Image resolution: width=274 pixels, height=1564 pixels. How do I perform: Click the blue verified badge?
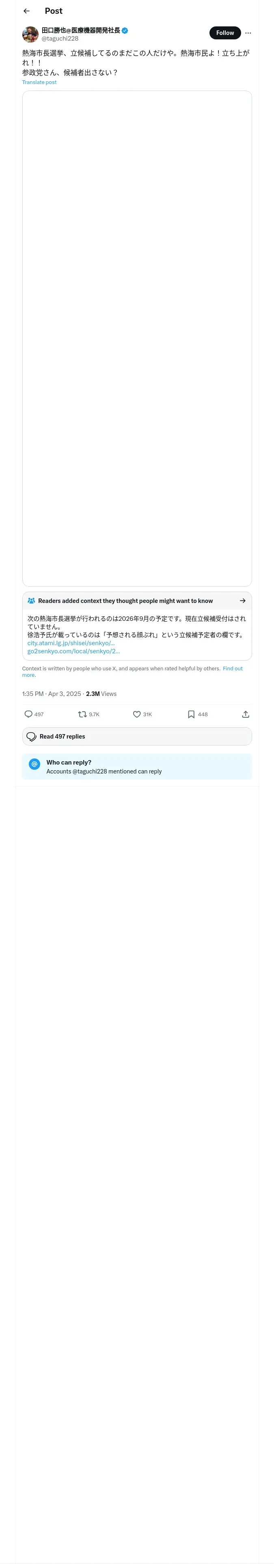125,30
